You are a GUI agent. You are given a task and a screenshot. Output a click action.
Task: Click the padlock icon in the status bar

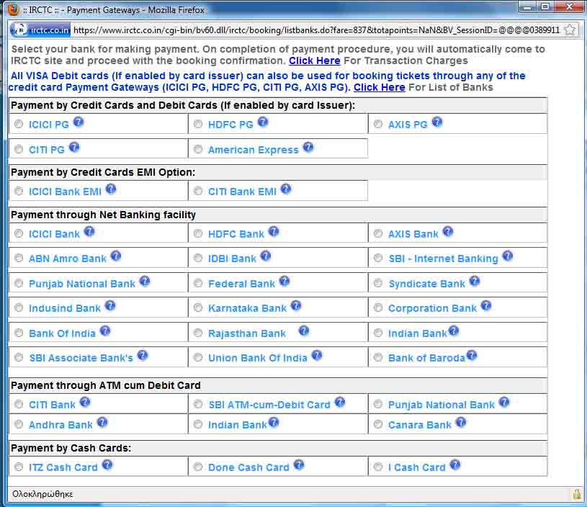576,494
